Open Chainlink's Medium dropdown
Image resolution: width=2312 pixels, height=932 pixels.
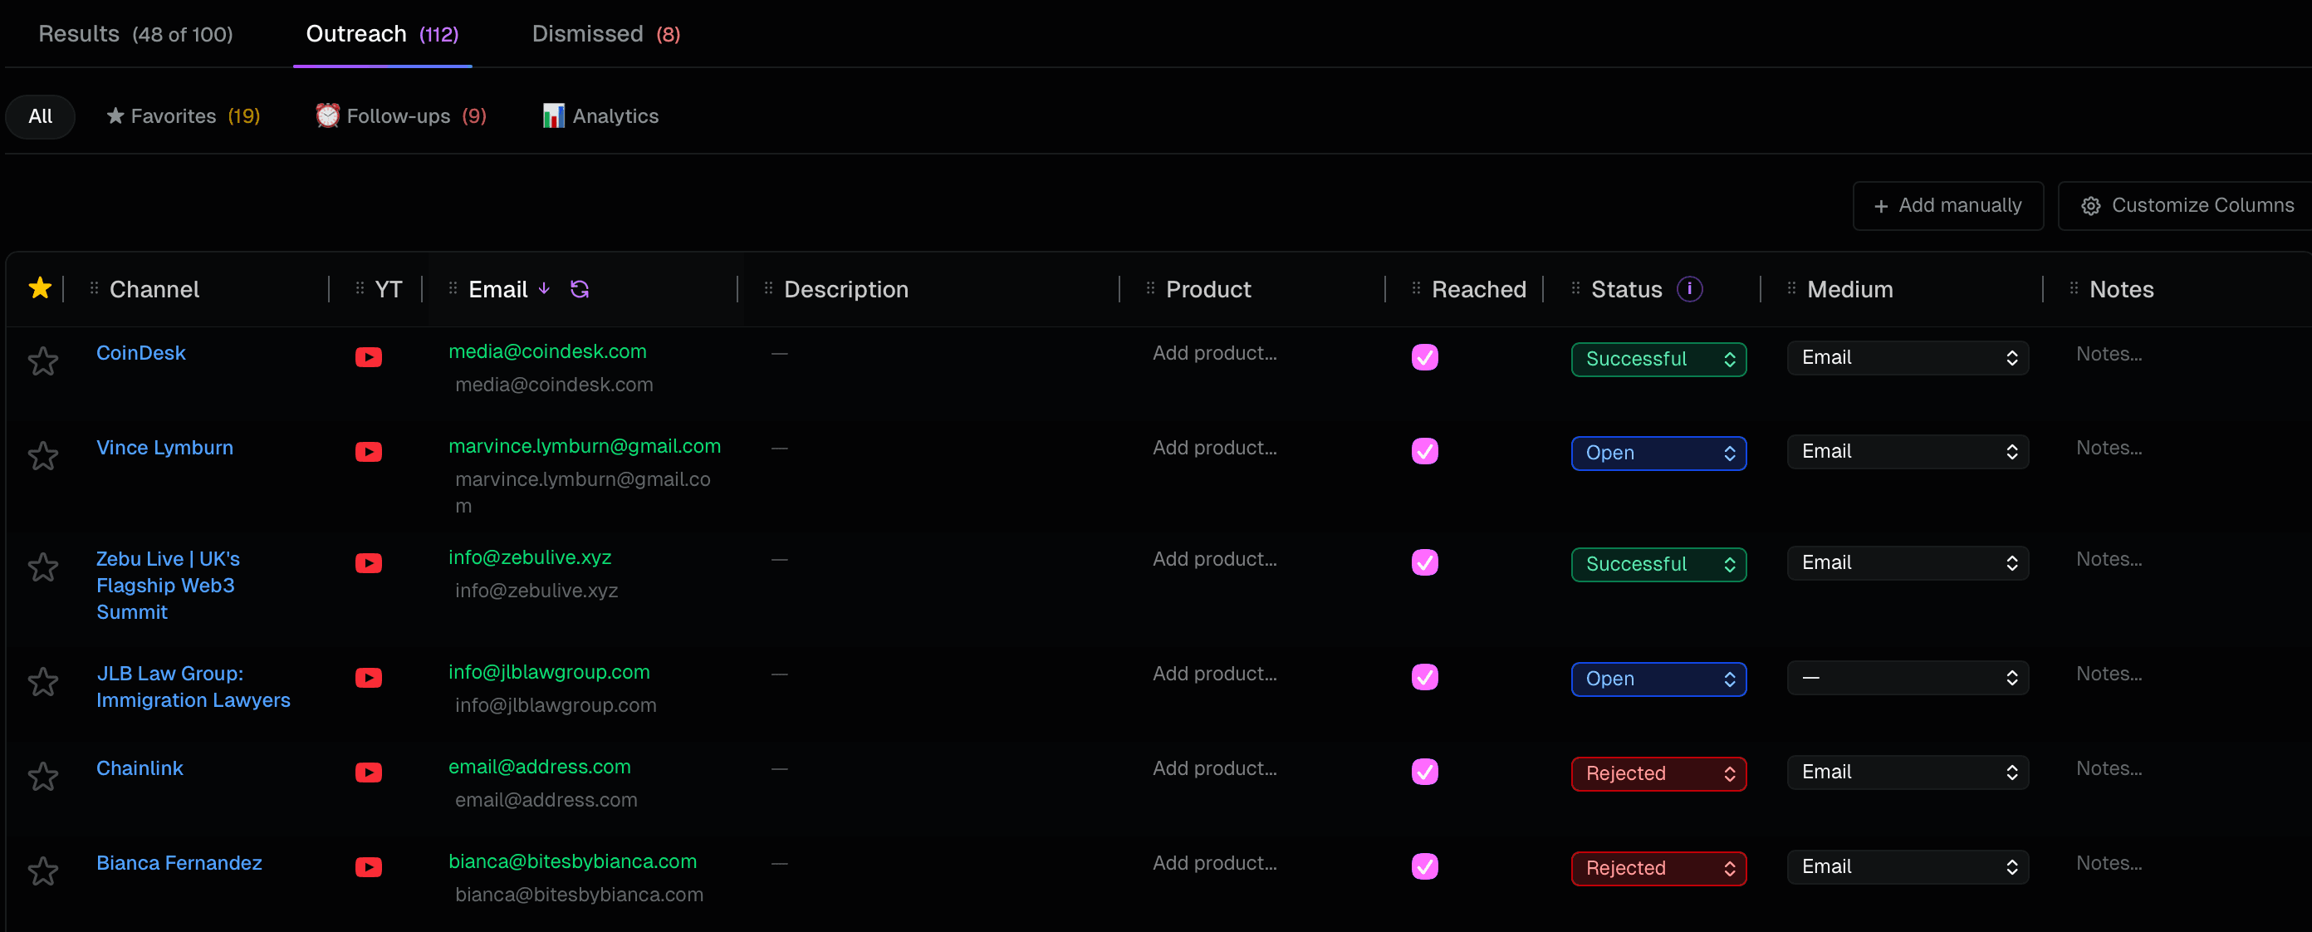1908,773
